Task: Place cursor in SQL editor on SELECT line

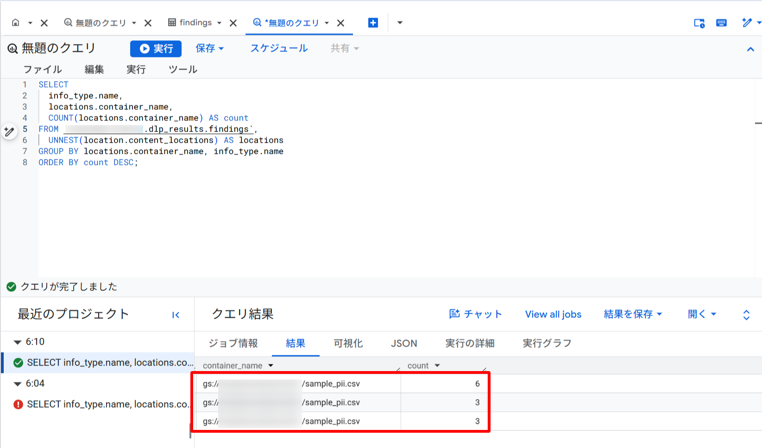Action: pyautogui.click(x=53, y=84)
